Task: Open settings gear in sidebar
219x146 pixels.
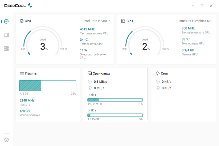Action: click(x=6, y=140)
